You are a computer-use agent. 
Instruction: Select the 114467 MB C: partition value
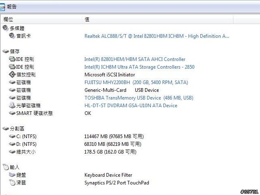coord(114,136)
